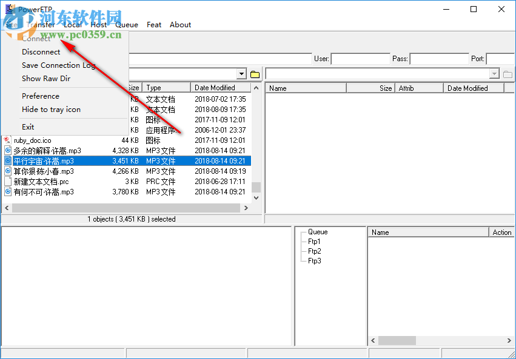Open the Transfer menu
516x359 pixels.
point(40,24)
